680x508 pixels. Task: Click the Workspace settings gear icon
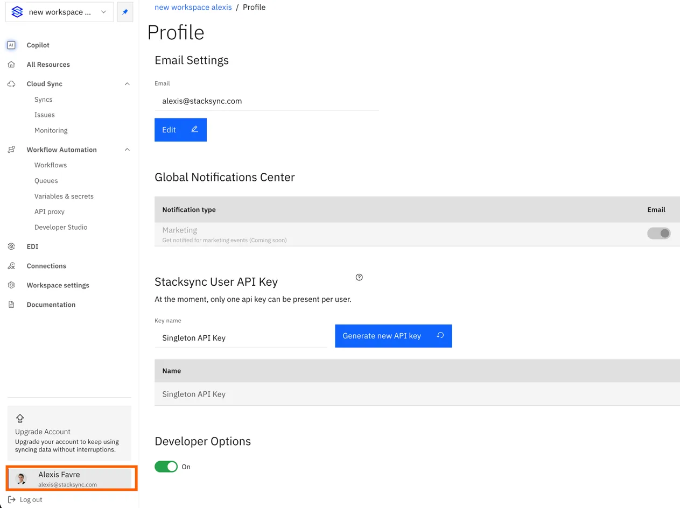tap(11, 285)
